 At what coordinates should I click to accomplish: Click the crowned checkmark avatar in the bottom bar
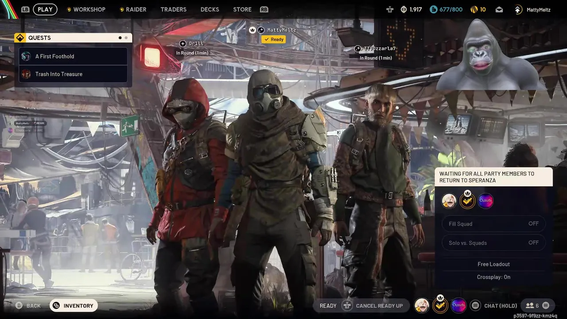tap(440, 305)
